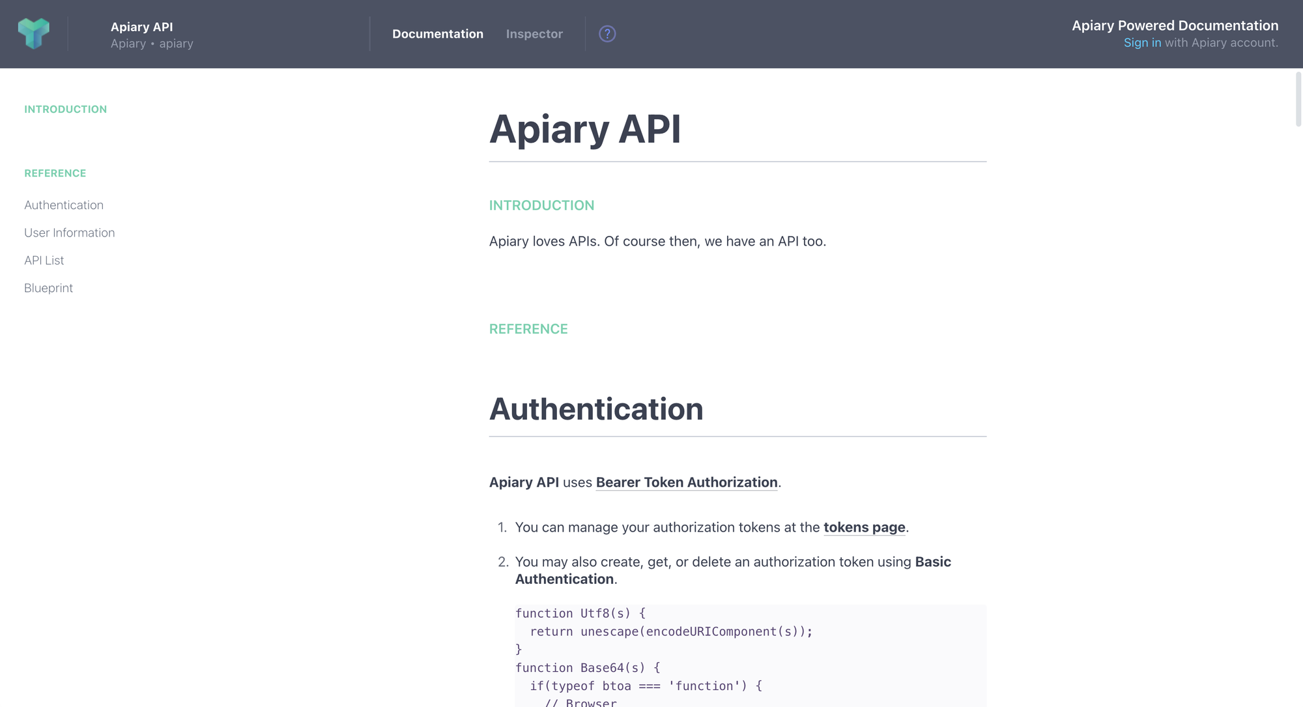Screen dimensions: 1303x707
Task: Jump to INTRODUCTION via the sidebar
Action: pos(65,109)
